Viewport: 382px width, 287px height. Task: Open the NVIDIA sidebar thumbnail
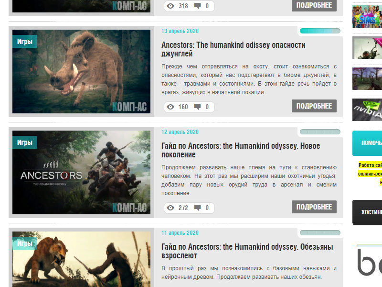tap(367, 110)
